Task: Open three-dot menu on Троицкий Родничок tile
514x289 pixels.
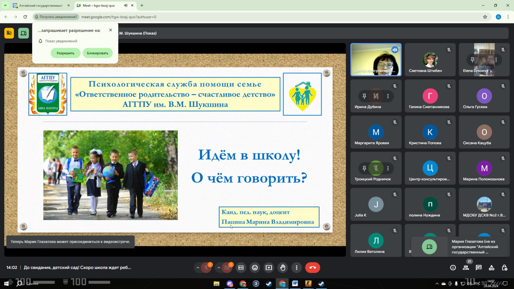Action: tap(388, 168)
